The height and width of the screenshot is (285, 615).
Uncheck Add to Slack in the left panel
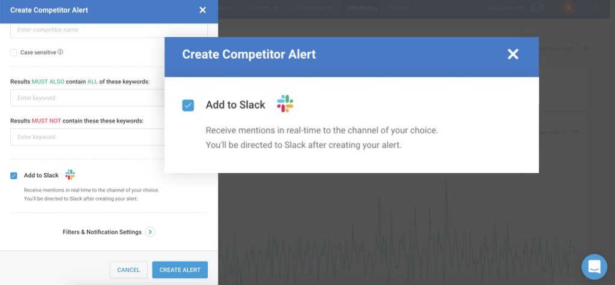pos(14,175)
